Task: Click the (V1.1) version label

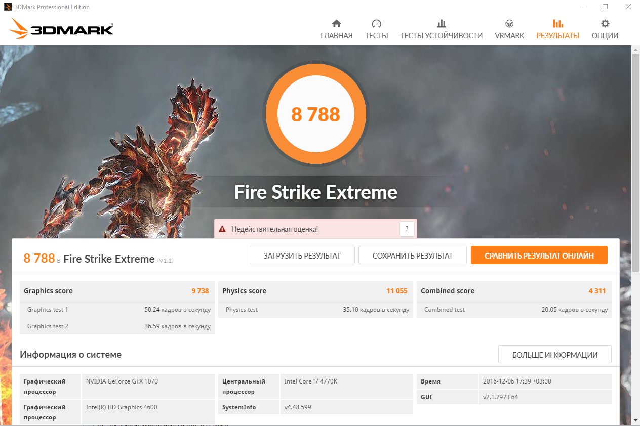Action: (x=166, y=261)
